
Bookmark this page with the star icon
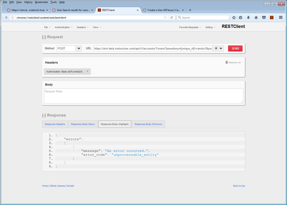(234, 18)
